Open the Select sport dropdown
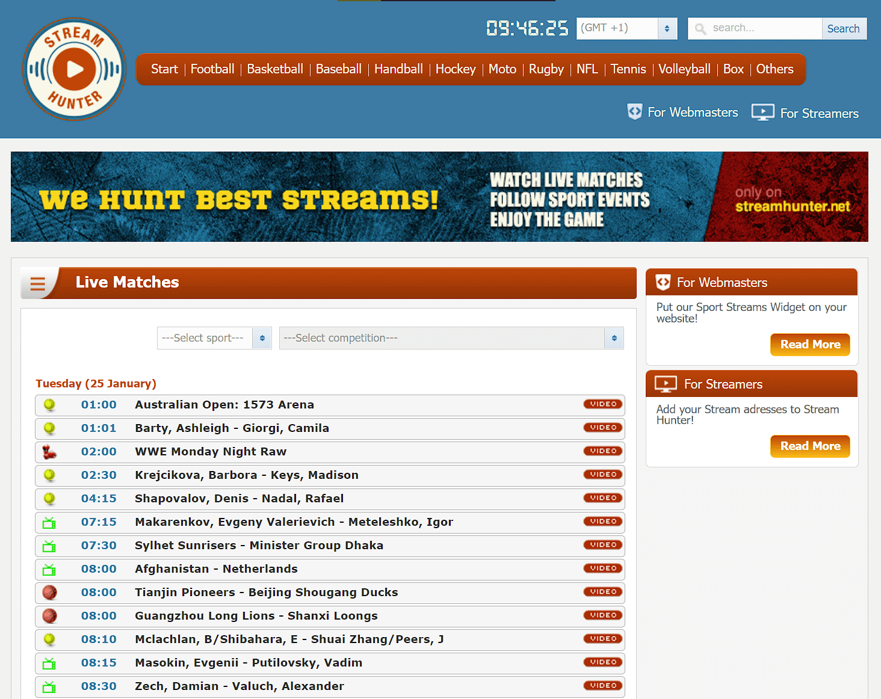 214,337
